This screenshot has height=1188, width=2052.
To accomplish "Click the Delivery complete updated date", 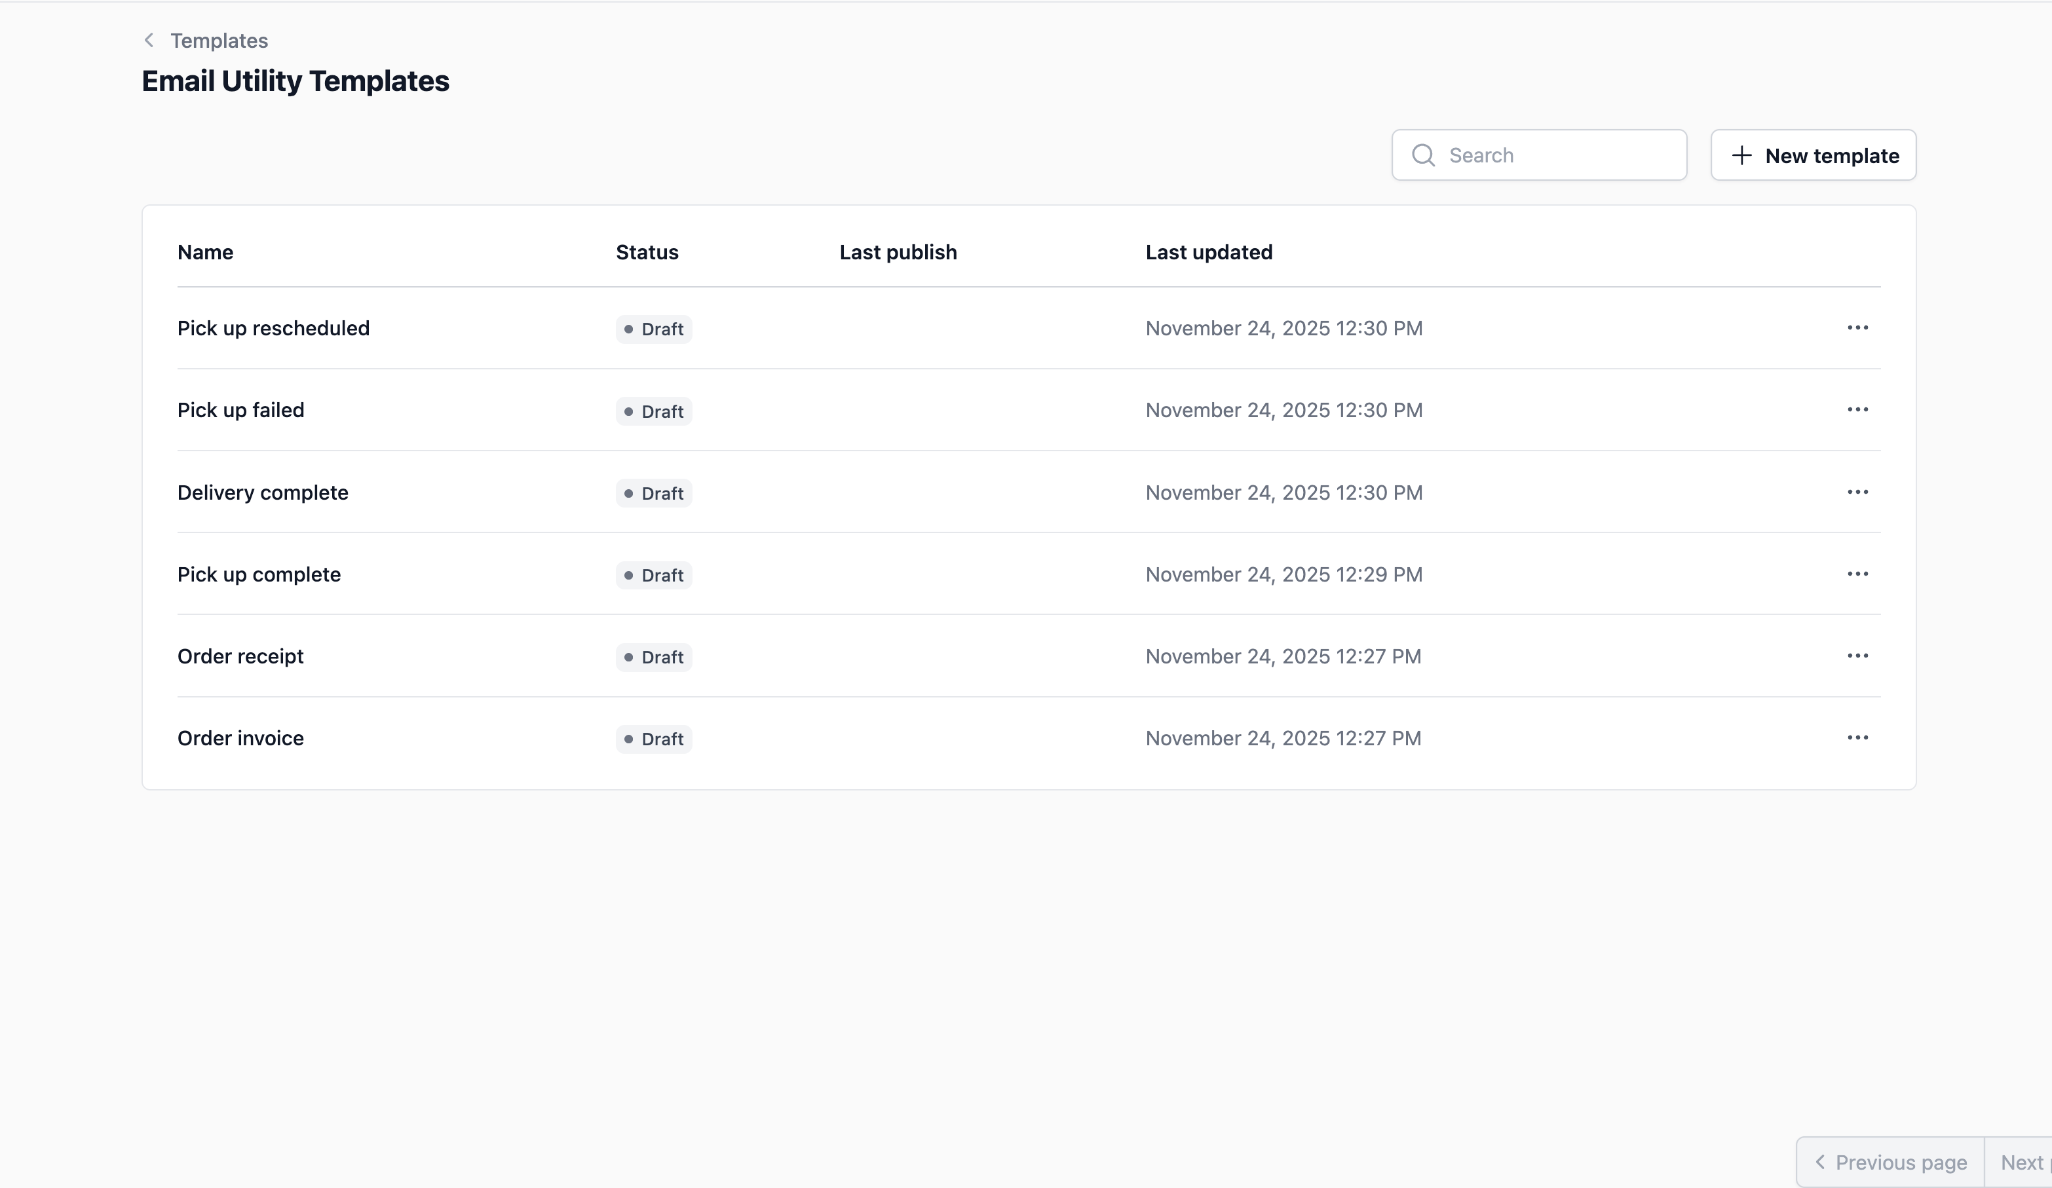I will point(1284,492).
